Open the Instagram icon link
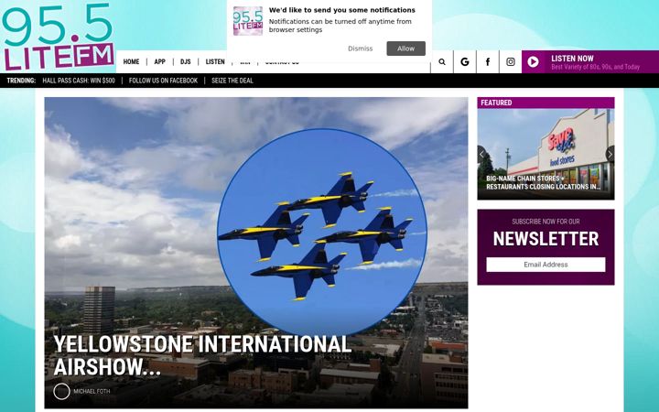Screen dimensions: 659x412 click(510, 62)
